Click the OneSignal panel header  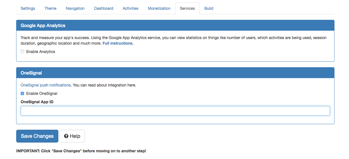(x=175, y=73)
